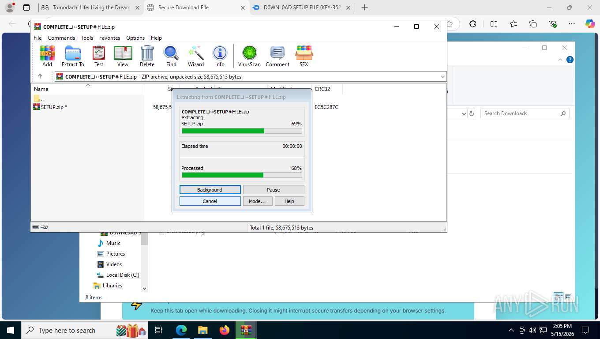Open Firefox from the taskbar
The width and height of the screenshot is (600, 339).
pyautogui.click(x=225, y=330)
